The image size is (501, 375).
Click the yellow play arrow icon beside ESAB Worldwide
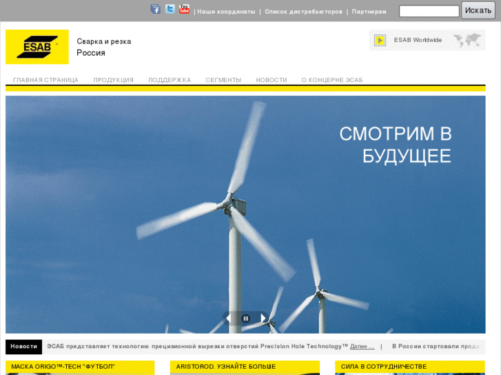[380, 41]
